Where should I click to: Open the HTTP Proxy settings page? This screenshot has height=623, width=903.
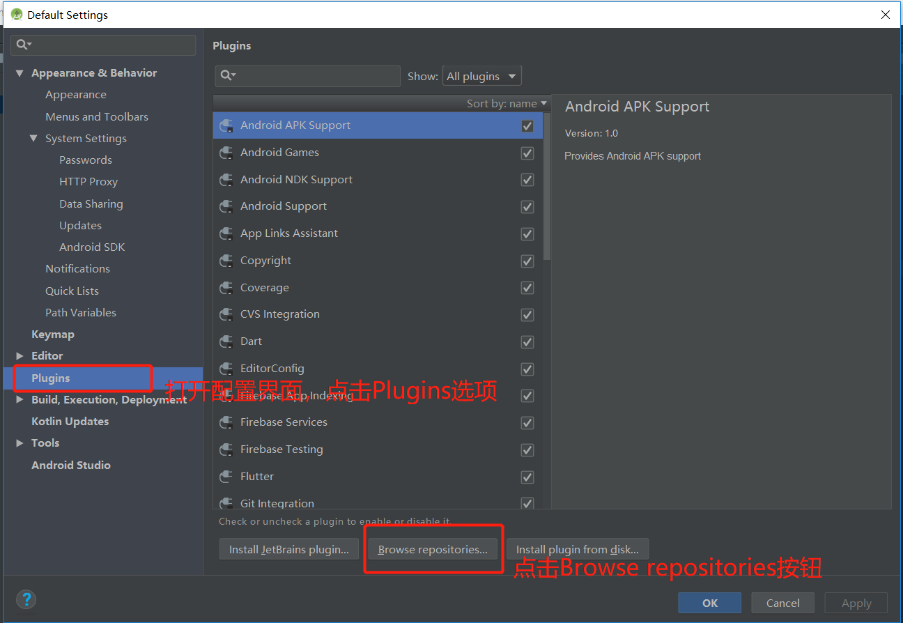click(x=88, y=182)
